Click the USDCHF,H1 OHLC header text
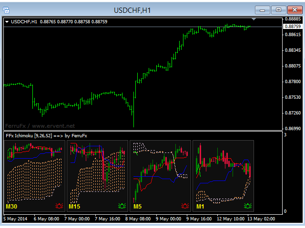The image size is (305, 228). (59, 22)
